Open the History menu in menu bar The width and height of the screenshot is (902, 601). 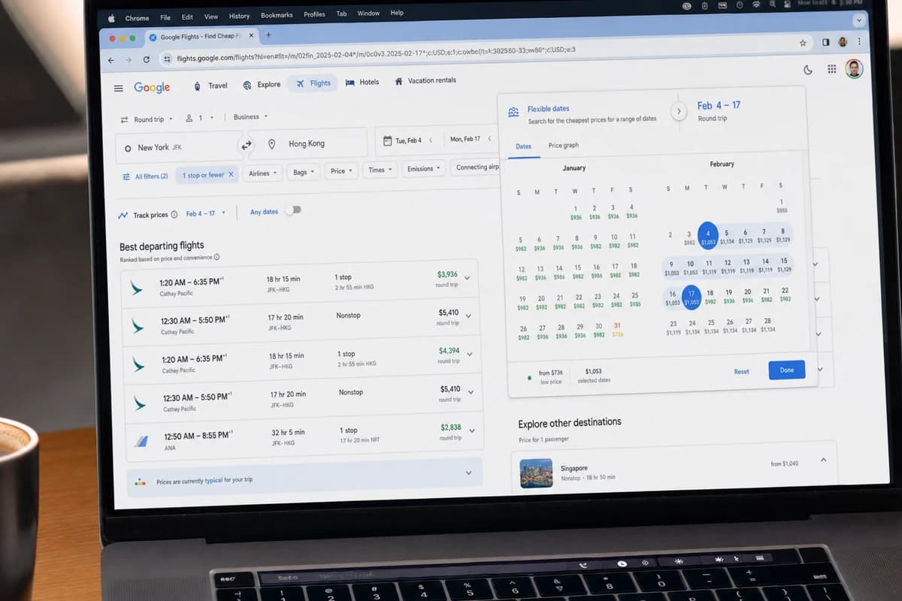pyautogui.click(x=239, y=16)
